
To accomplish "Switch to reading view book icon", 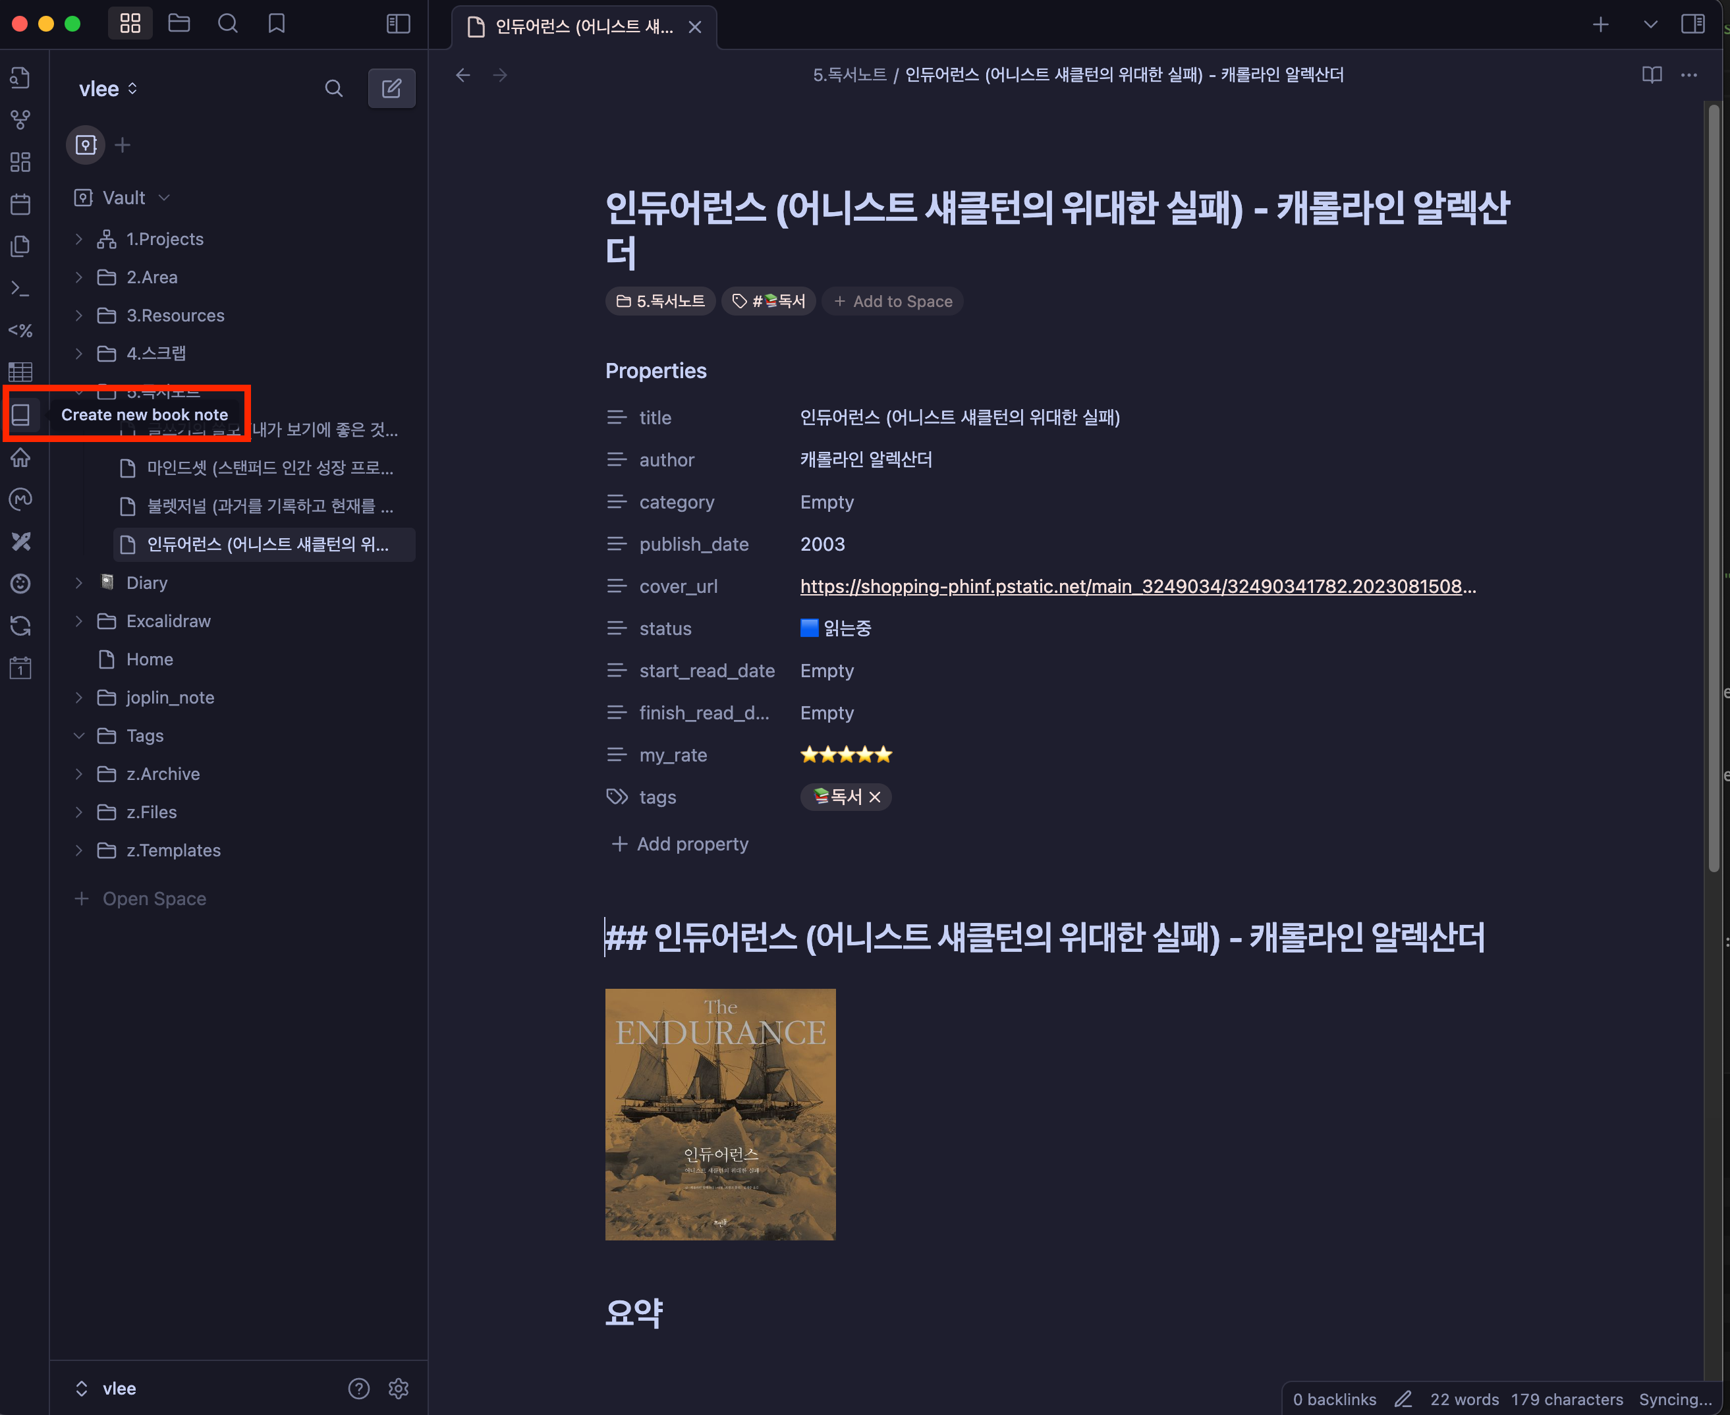I will pyautogui.click(x=1652, y=75).
